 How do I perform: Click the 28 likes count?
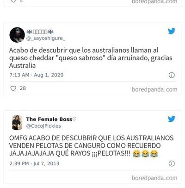coord(23,88)
